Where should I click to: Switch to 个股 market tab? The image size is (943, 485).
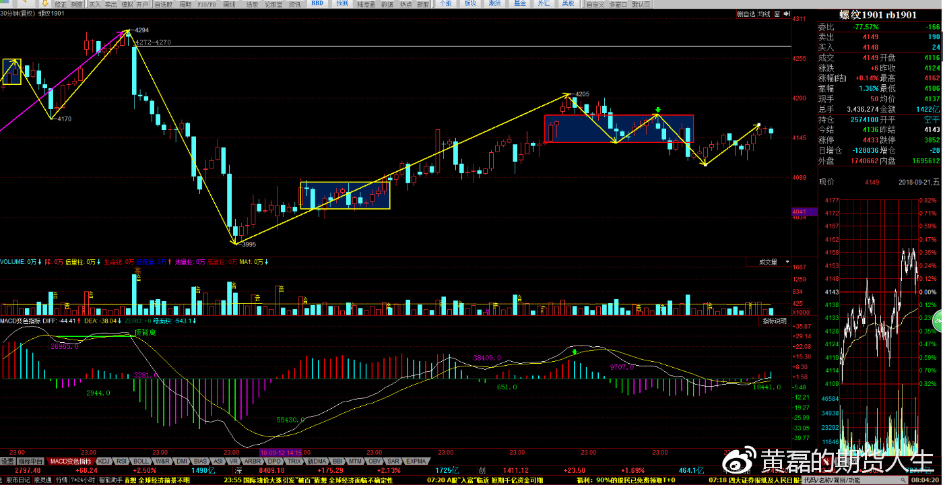445,4
